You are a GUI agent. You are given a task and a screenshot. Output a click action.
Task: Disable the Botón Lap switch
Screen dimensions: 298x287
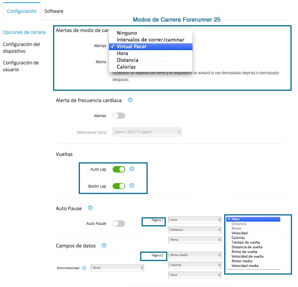(x=119, y=186)
